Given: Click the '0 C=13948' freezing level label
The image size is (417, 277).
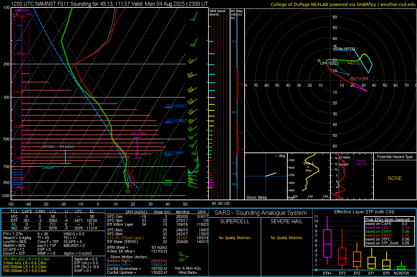Looking at the screenshot, I should pos(174,153).
